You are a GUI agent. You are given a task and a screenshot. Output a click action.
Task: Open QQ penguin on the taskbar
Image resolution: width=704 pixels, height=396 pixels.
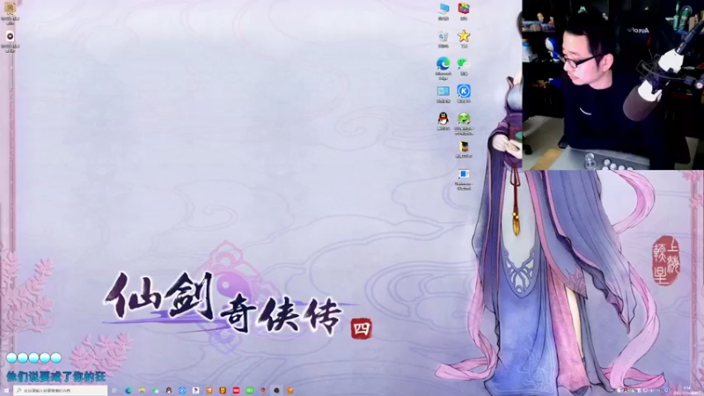pyautogui.click(x=169, y=391)
